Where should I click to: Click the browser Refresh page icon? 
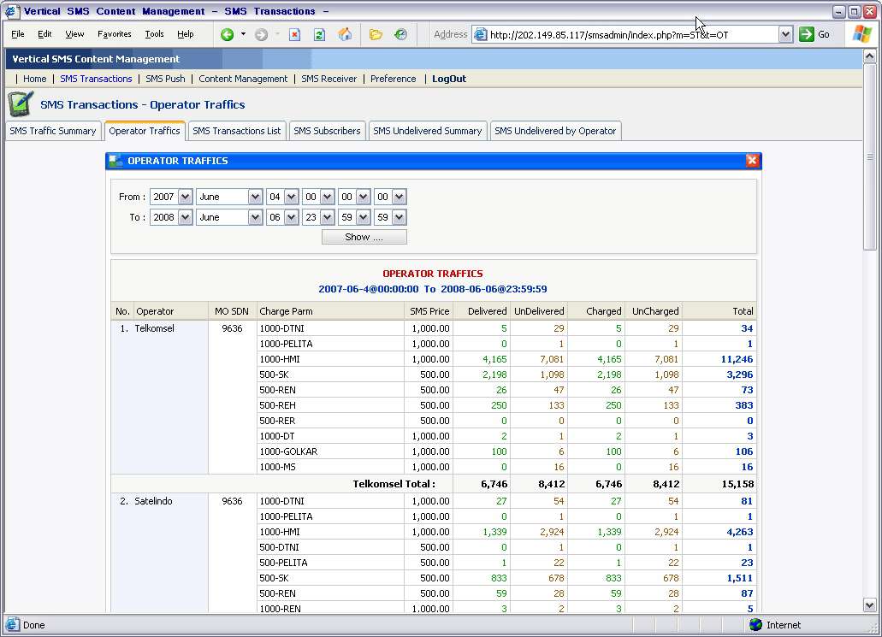319,35
